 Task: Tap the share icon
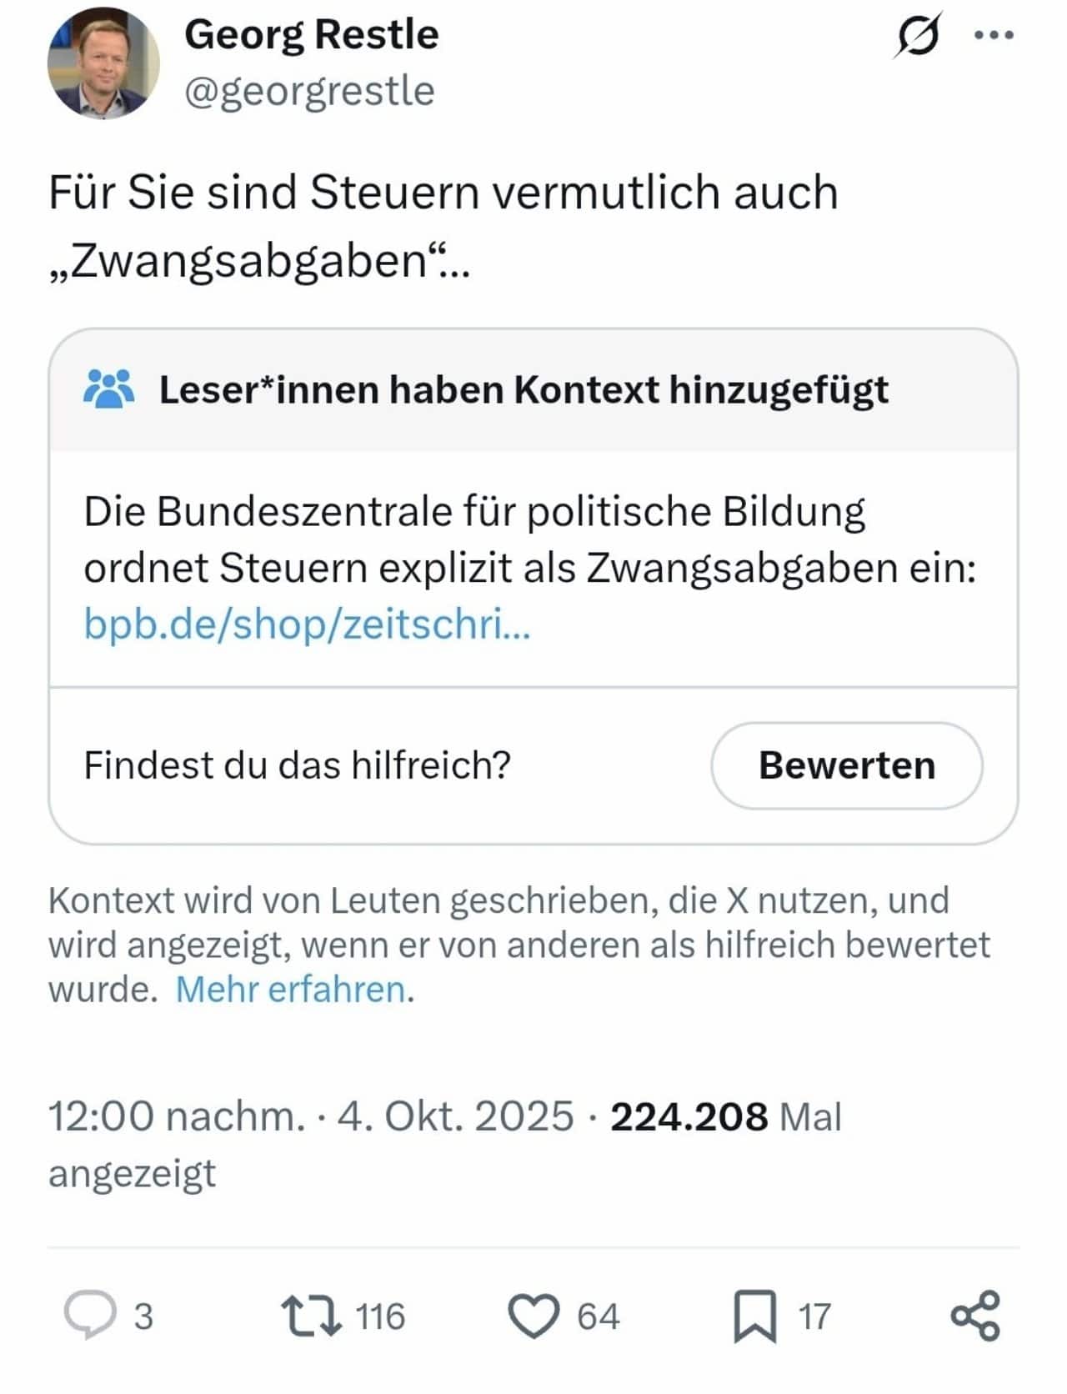pyautogui.click(x=975, y=1315)
